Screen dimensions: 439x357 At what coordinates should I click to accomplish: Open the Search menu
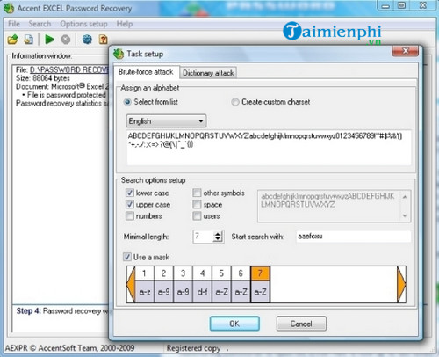click(x=40, y=24)
